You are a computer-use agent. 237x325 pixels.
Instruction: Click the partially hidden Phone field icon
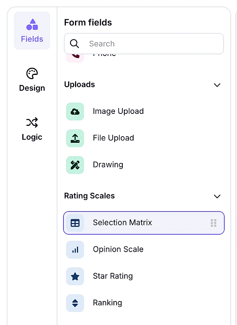(75, 58)
